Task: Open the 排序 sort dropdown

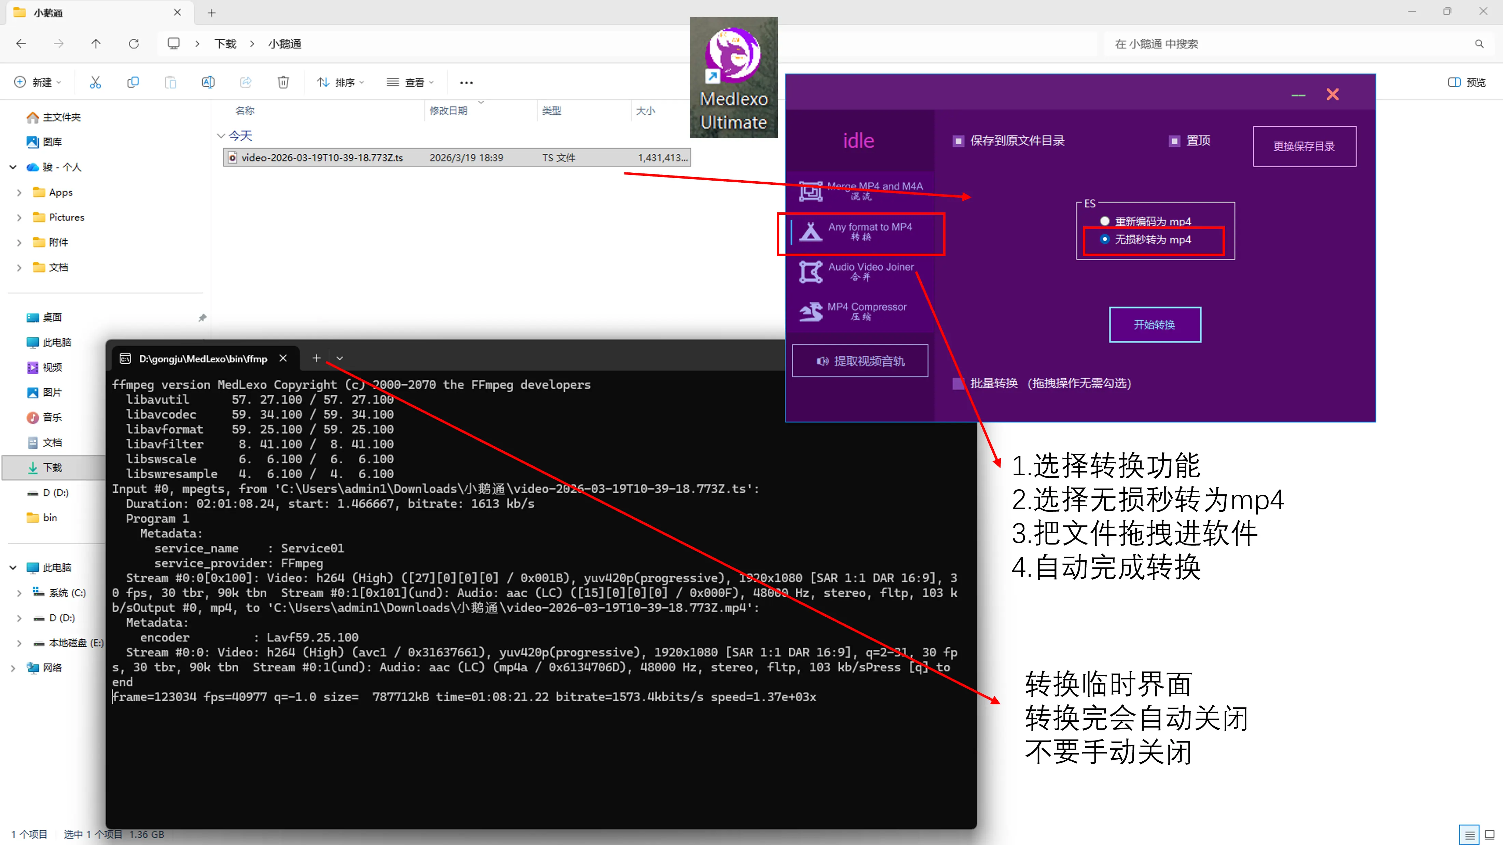Action: (341, 82)
